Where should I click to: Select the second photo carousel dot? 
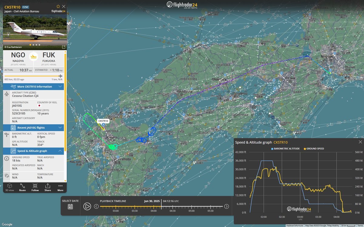click(x=33, y=45)
